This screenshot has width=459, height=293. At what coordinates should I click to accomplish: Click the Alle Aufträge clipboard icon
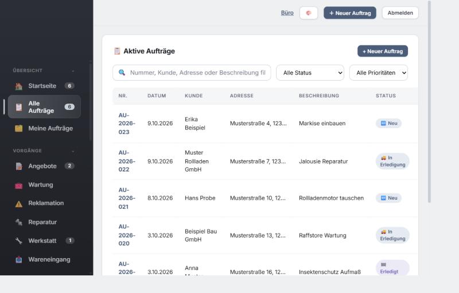(19, 107)
